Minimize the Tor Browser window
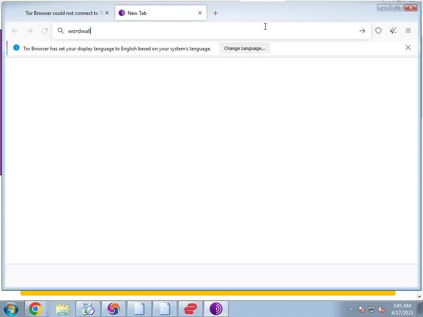 click(383, 8)
